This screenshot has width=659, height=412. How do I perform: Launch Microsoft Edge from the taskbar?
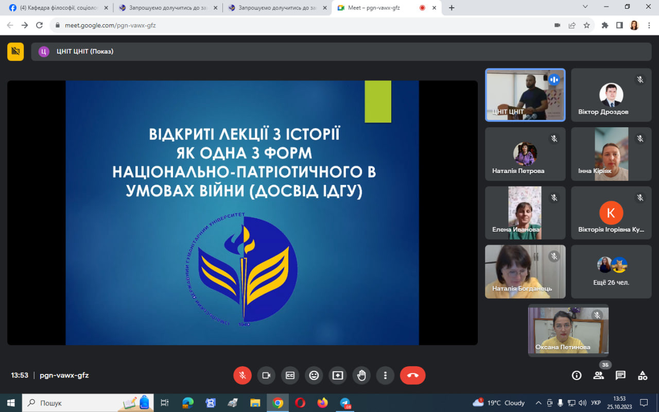click(187, 403)
